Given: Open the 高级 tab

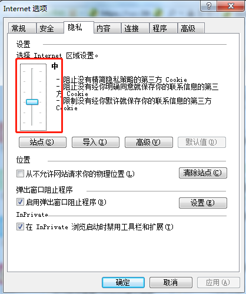Looking at the screenshot, I should pyautogui.click(x=191, y=28).
